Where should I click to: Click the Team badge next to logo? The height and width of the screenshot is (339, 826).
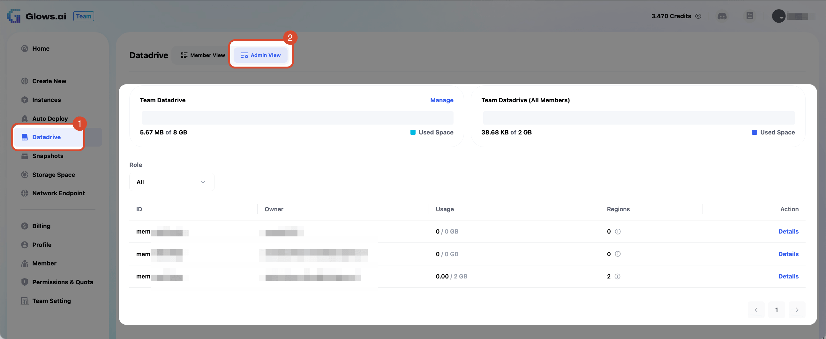pos(84,16)
